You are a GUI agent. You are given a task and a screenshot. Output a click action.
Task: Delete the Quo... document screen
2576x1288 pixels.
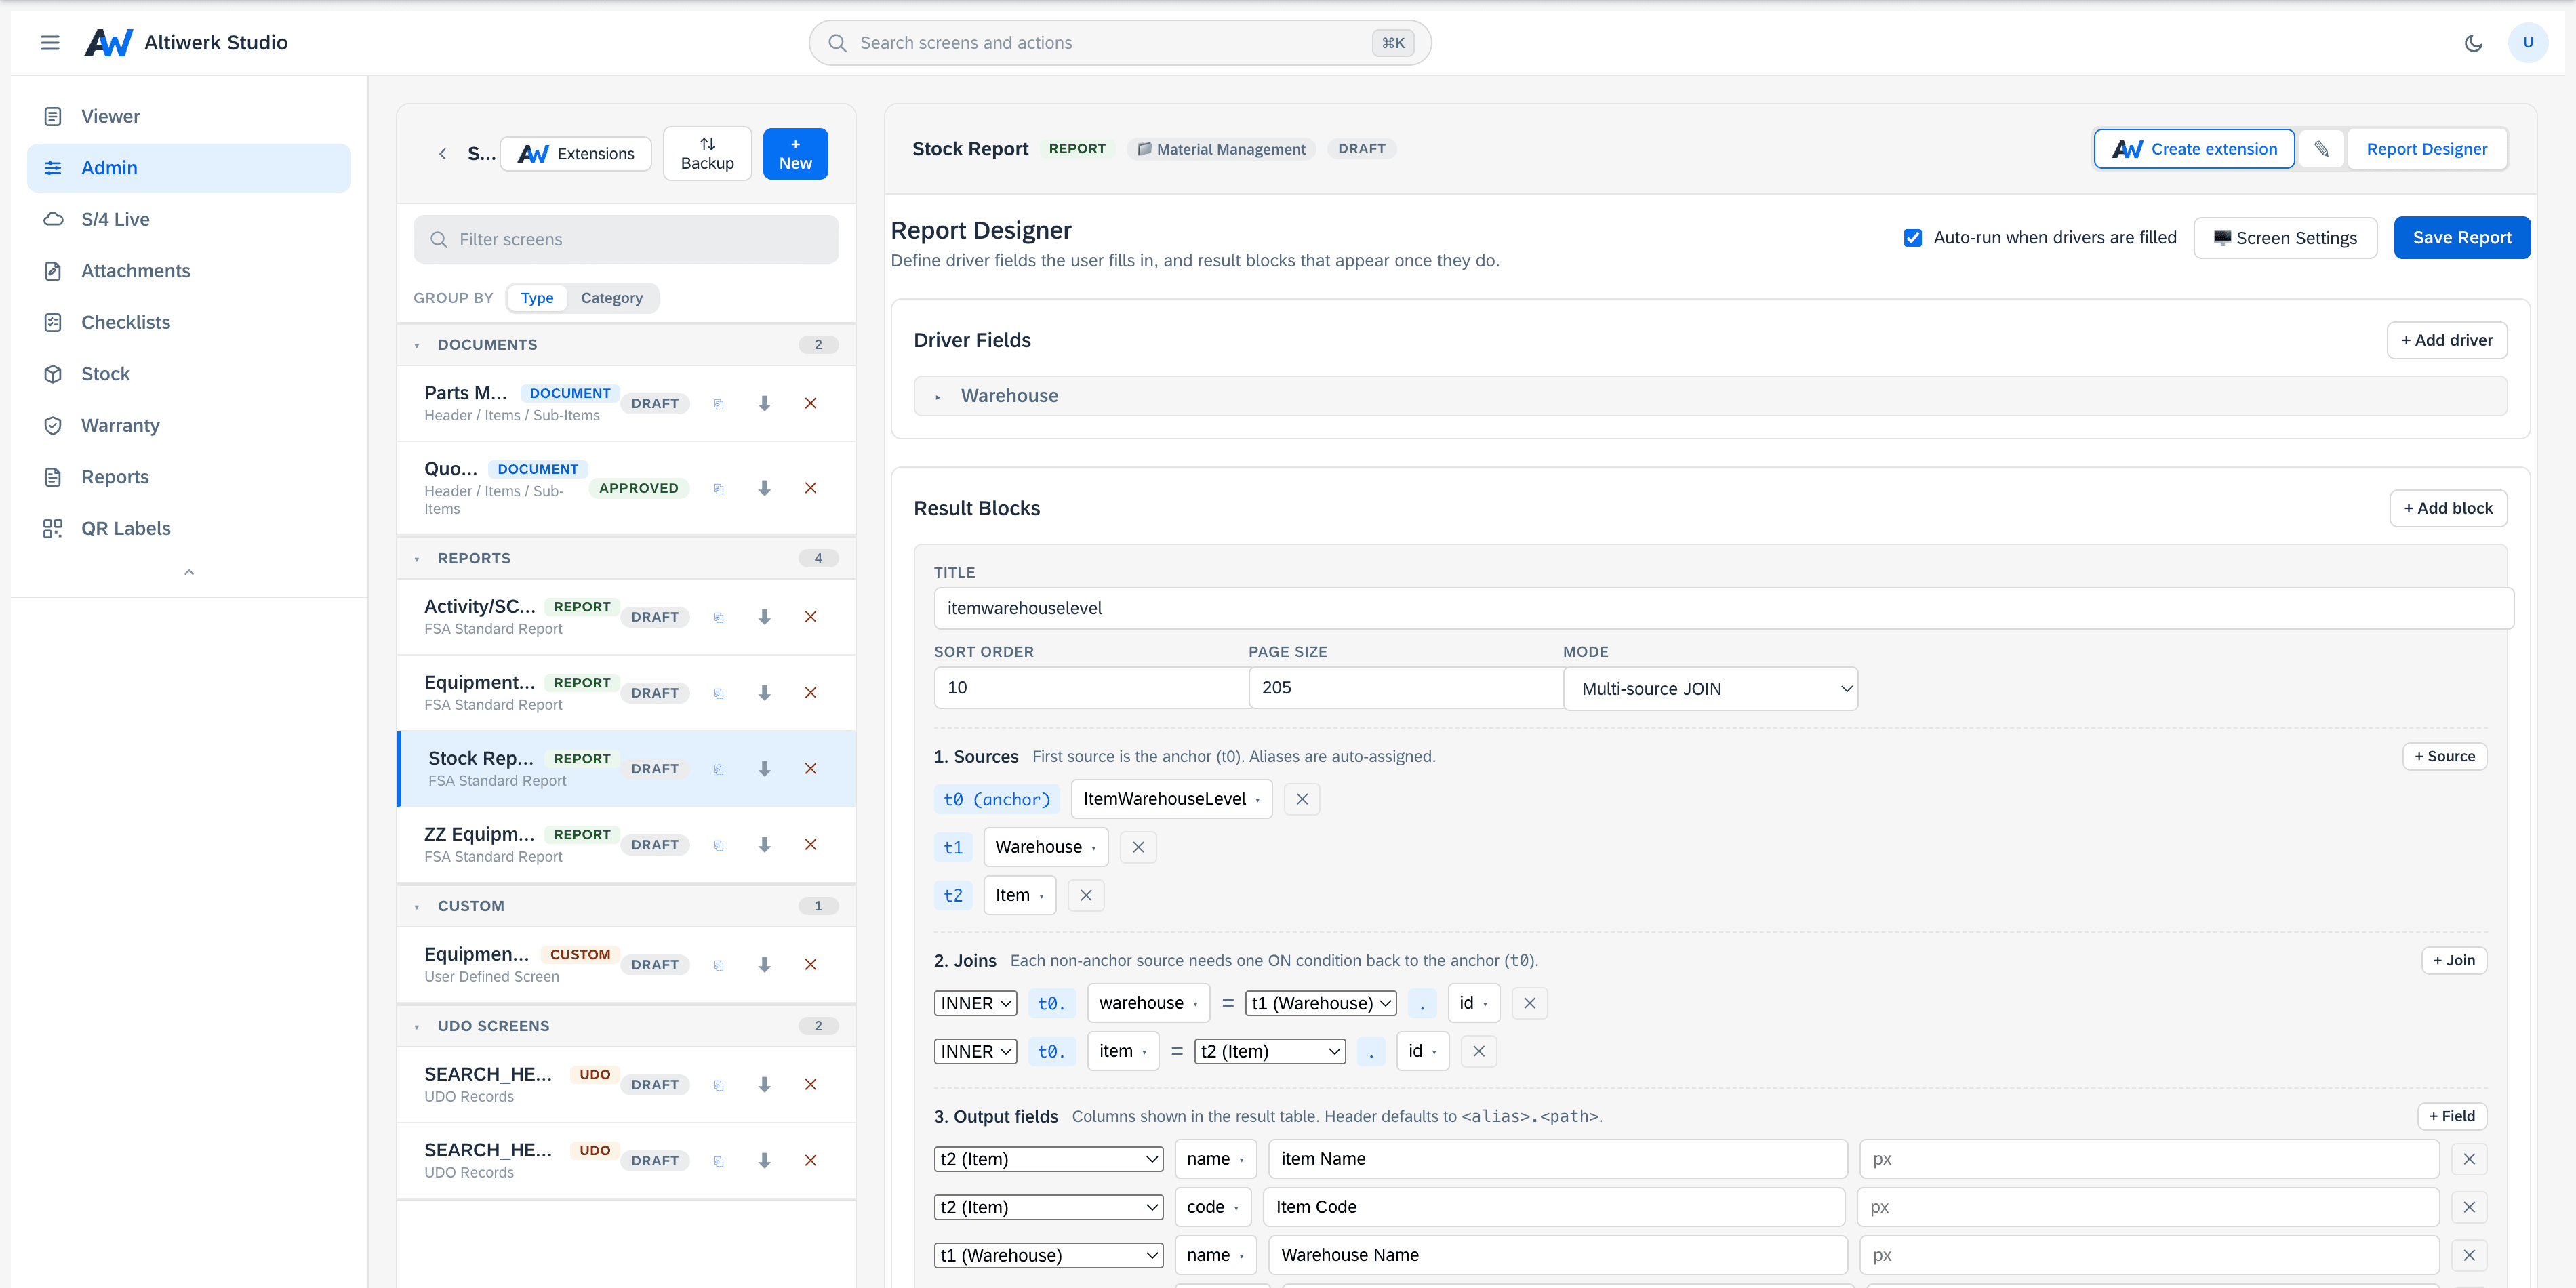click(811, 488)
